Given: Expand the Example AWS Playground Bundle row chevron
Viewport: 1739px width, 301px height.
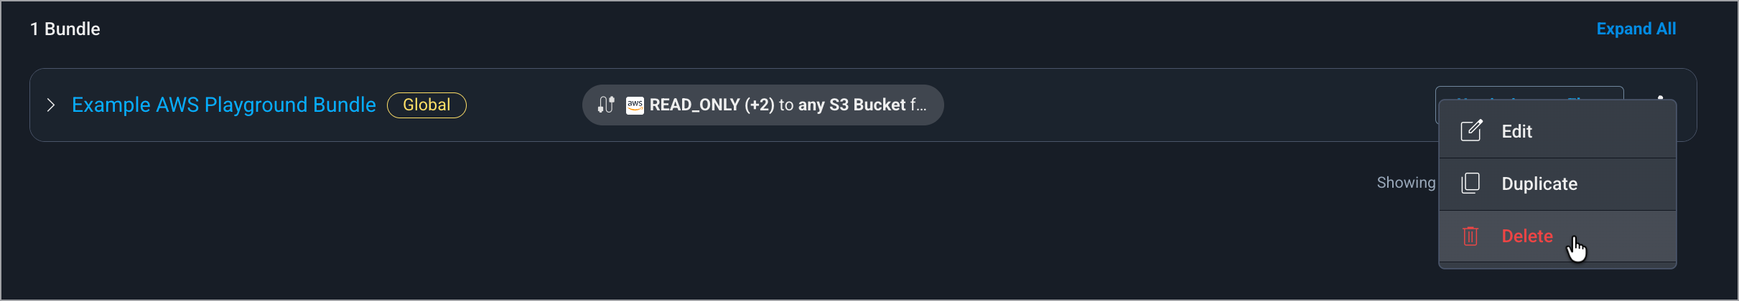Looking at the screenshot, I should (x=50, y=105).
